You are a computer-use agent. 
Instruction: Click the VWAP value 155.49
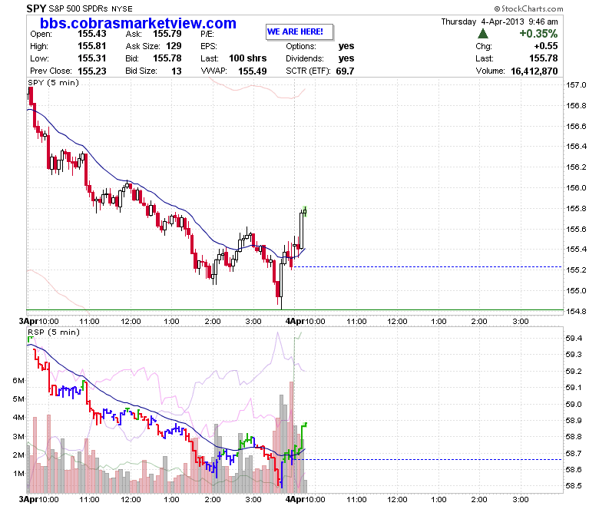(252, 71)
